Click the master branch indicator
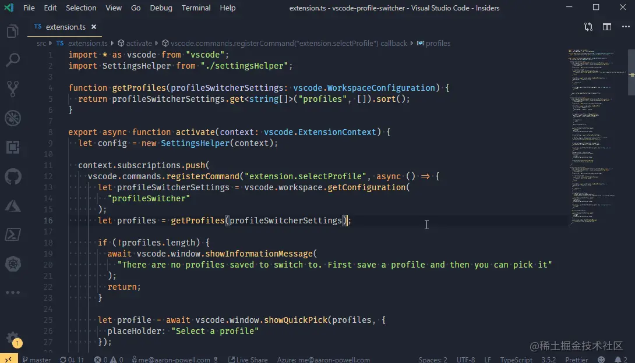The height and width of the screenshot is (363, 635). click(x=37, y=360)
